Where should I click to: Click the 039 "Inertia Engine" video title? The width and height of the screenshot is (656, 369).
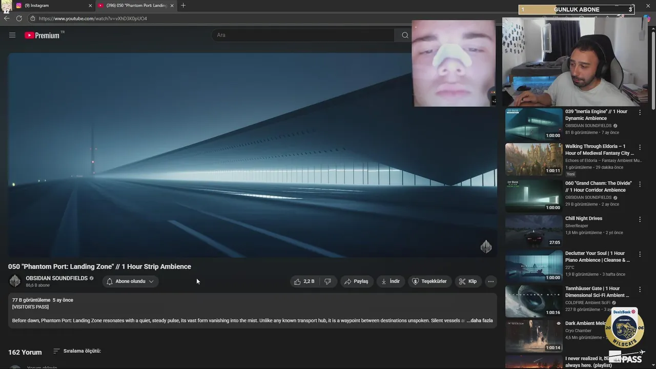(596, 115)
